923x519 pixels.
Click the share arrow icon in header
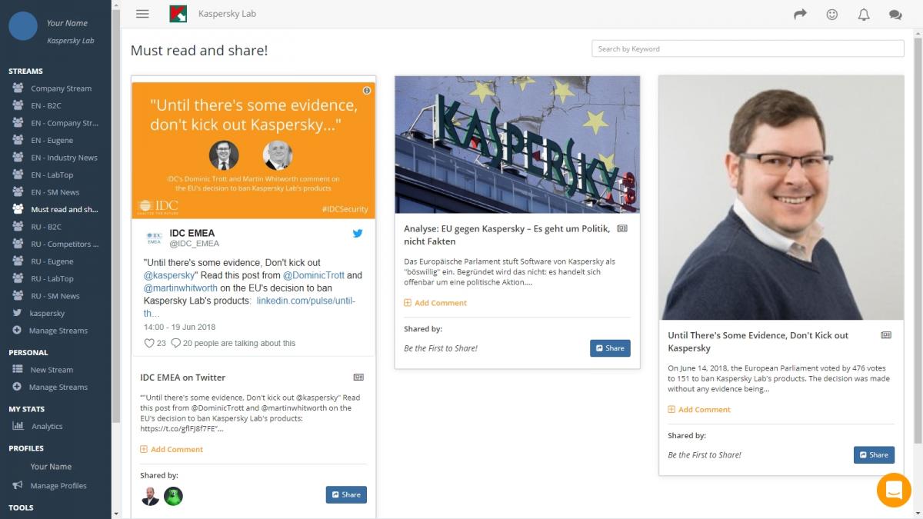click(800, 14)
